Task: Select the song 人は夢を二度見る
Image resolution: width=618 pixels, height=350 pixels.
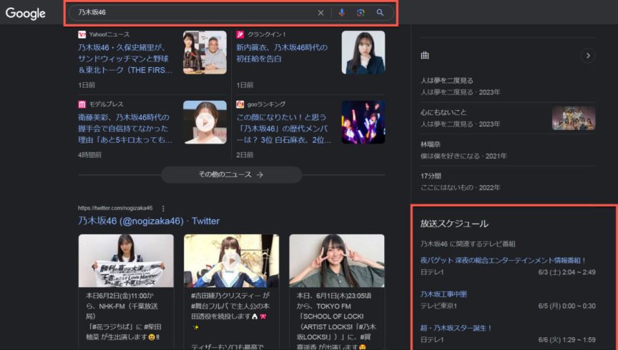Action: click(508, 86)
